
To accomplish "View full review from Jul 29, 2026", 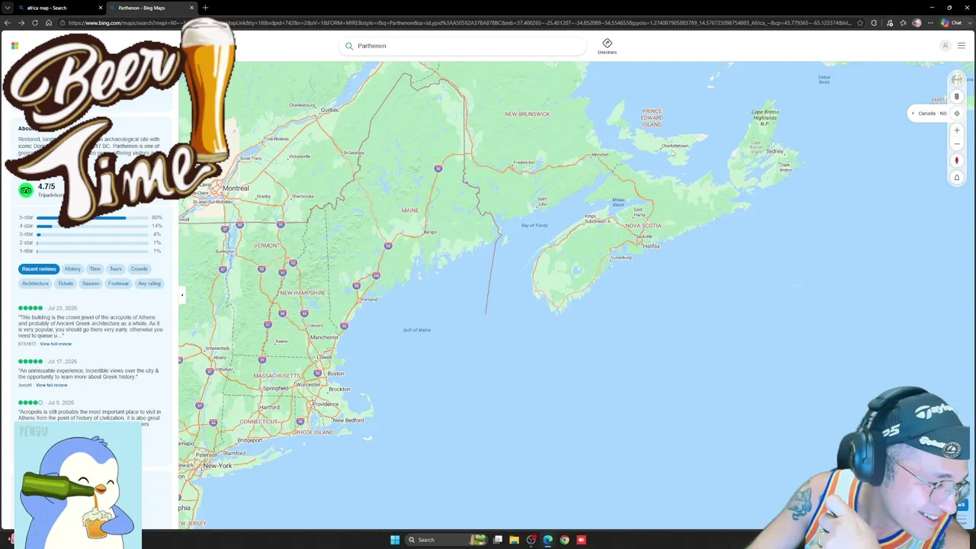I will pyautogui.click(x=56, y=344).
